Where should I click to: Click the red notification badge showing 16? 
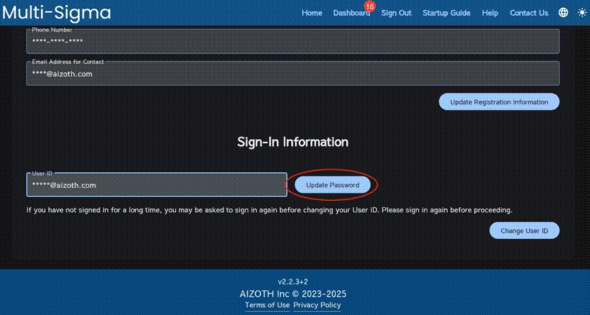pyautogui.click(x=370, y=6)
